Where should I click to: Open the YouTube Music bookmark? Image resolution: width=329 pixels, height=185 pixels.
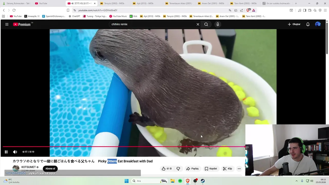click(x=118, y=16)
